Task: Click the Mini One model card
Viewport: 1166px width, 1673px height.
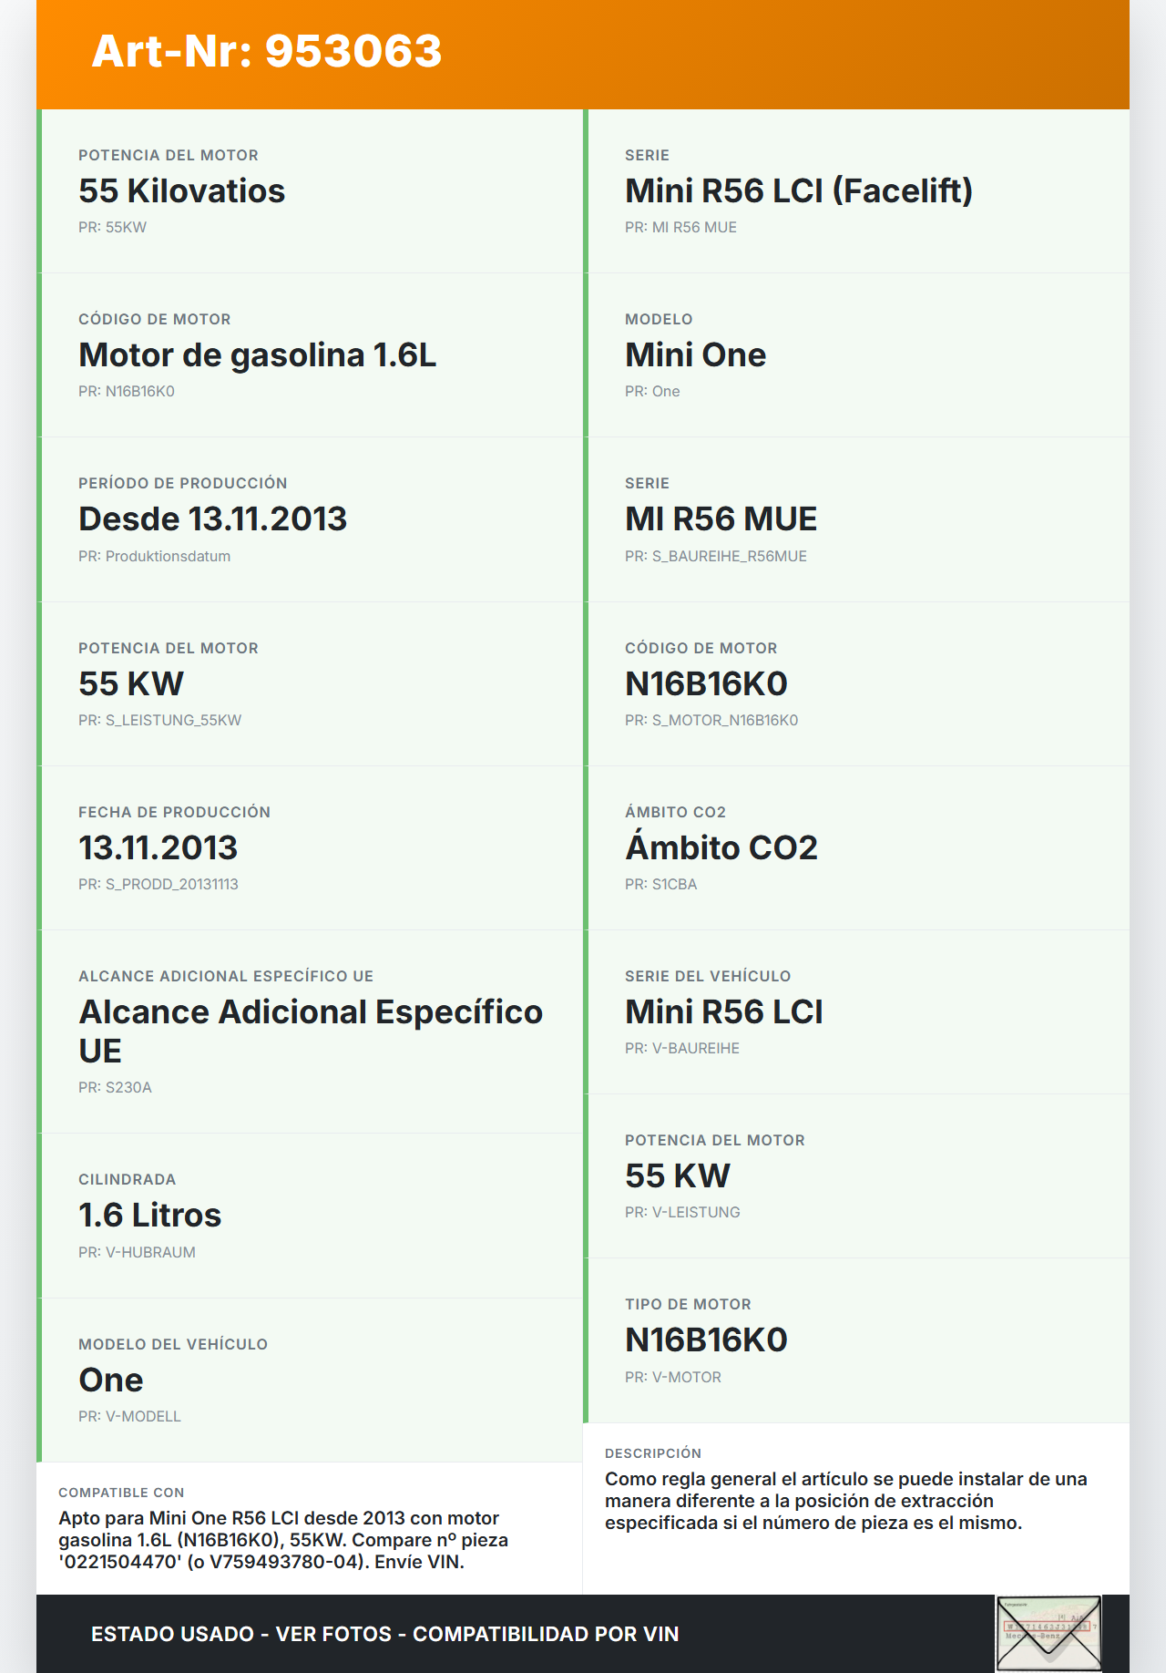Action: (856, 355)
